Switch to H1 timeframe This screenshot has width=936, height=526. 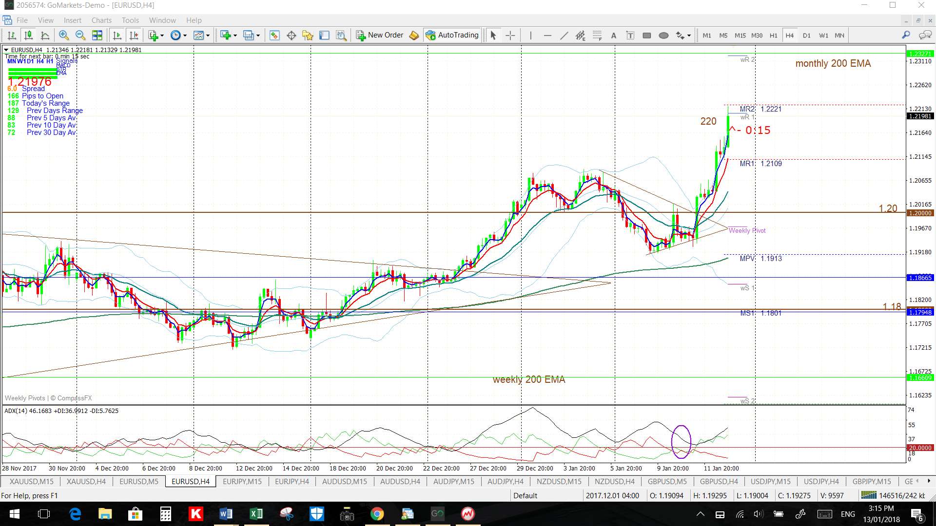pos(773,35)
